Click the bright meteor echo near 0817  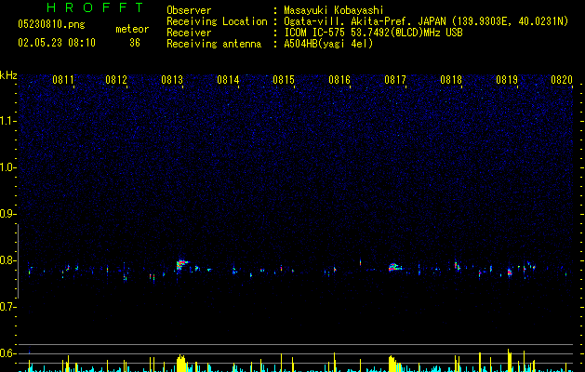pos(394,267)
